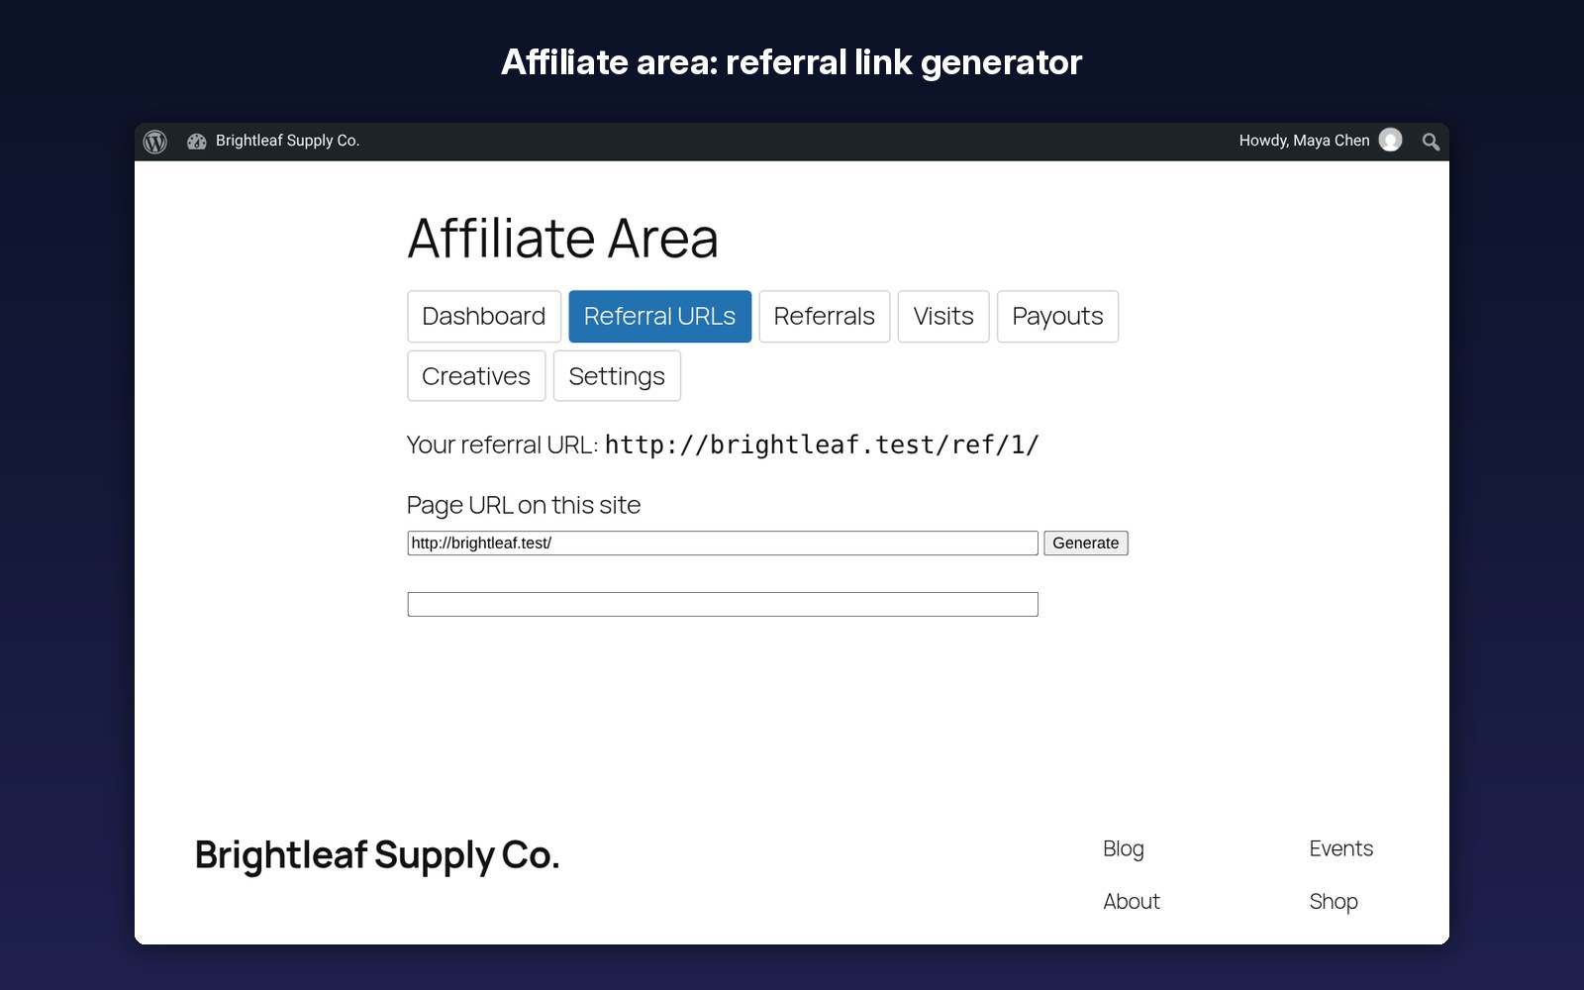Click the Generate button

pos(1086,544)
